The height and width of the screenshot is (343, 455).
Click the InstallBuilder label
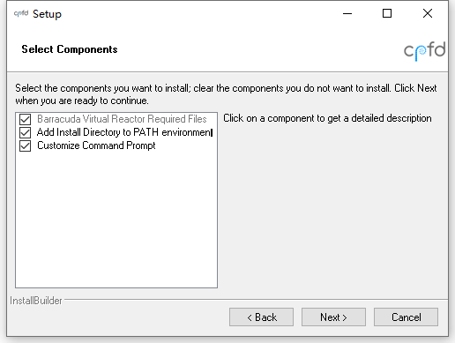pyautogui.click(x=36, y=301)
